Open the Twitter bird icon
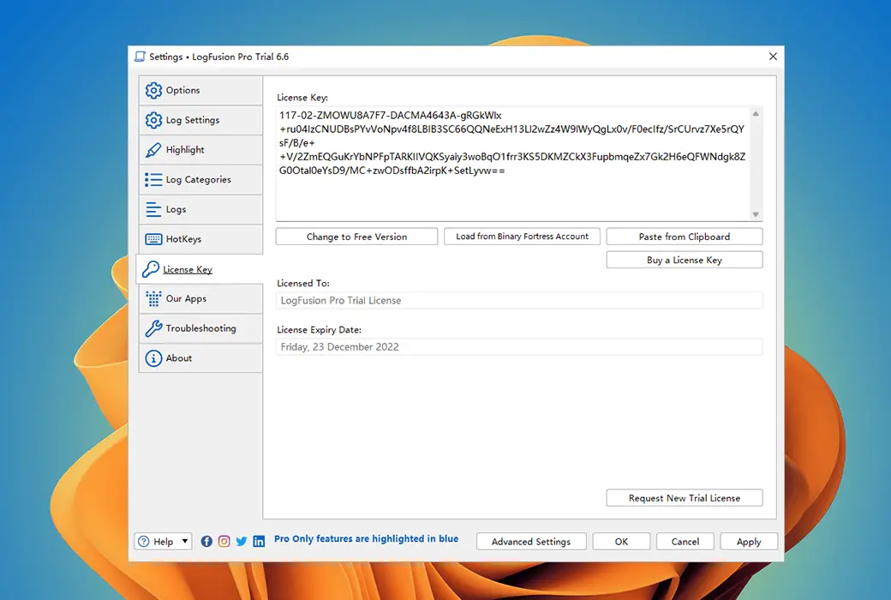This screenshot has width=891, height=600. (x=242, y=542)
